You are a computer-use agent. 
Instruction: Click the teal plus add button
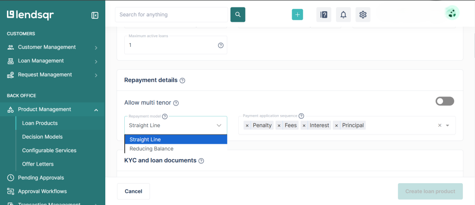(x=297, y=14)
